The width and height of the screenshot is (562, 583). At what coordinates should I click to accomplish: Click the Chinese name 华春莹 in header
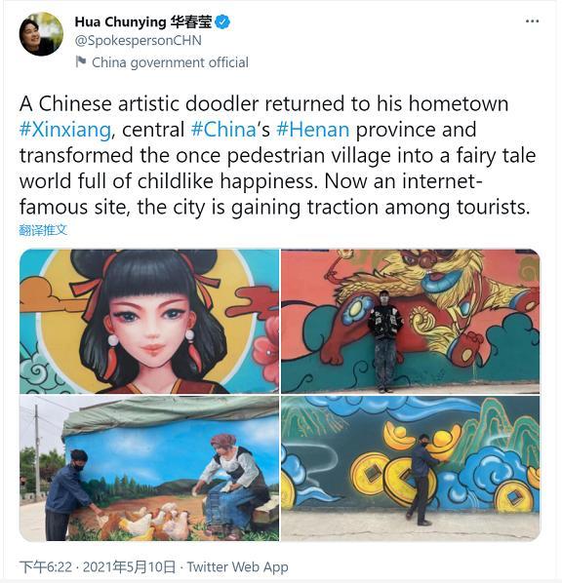click(x=191, y=22)
